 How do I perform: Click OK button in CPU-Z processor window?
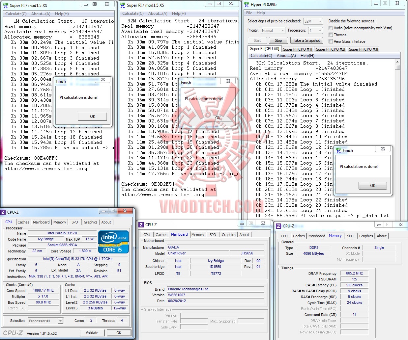click(x=119, y=333)
